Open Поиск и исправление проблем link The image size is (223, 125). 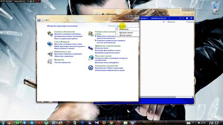pos(66,39)
